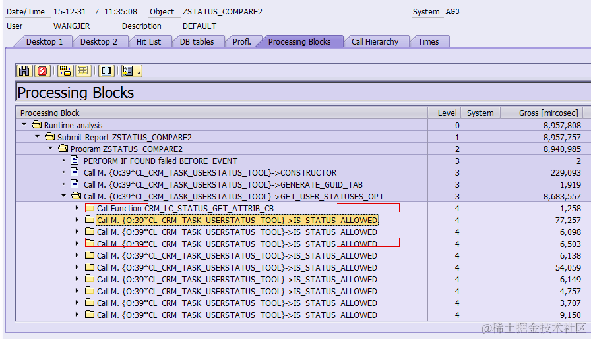Image resolution: width=591 pixels, height=339 pixels.
Task: Select the Processing Blocks tab
Action: [x=299, y=41]
